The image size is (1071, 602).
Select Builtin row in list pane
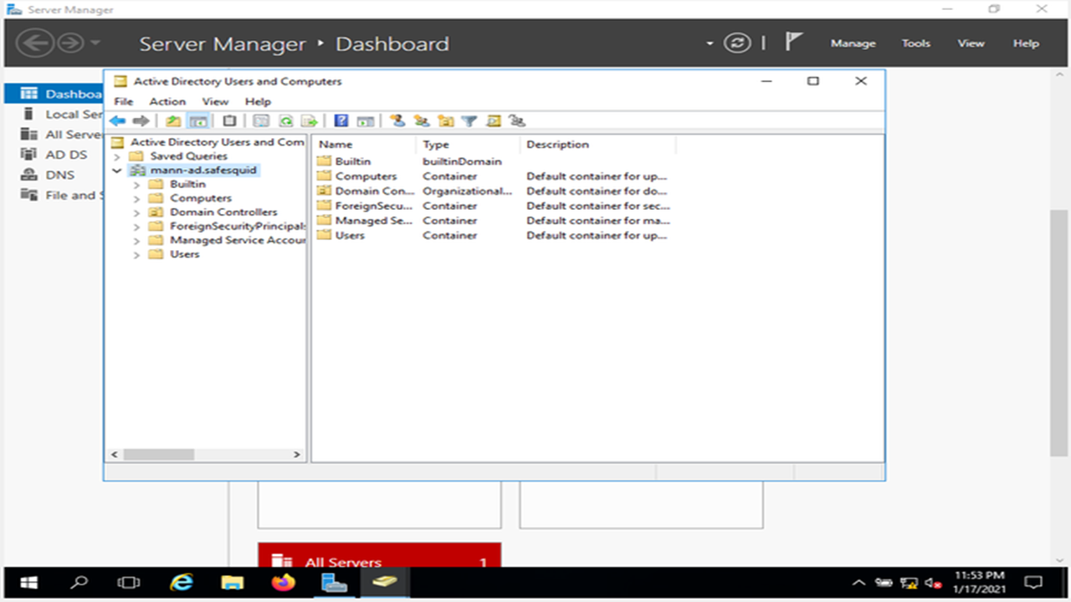point(494,161)
